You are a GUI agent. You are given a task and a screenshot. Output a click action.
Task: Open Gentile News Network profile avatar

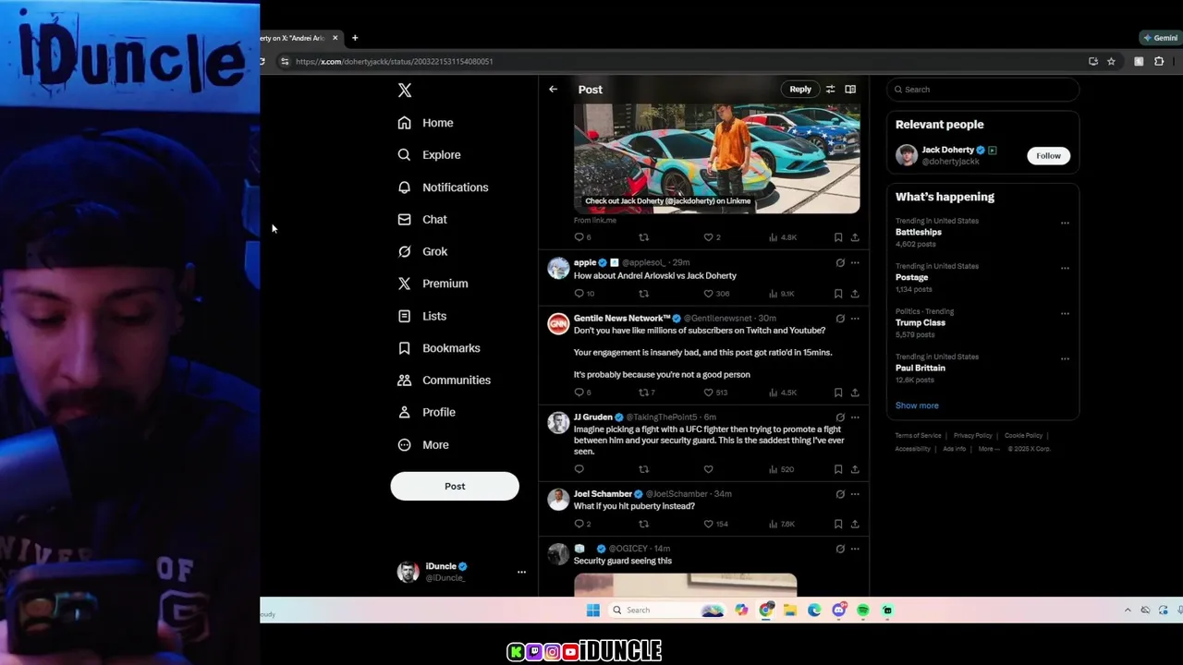tap(558, 324)
